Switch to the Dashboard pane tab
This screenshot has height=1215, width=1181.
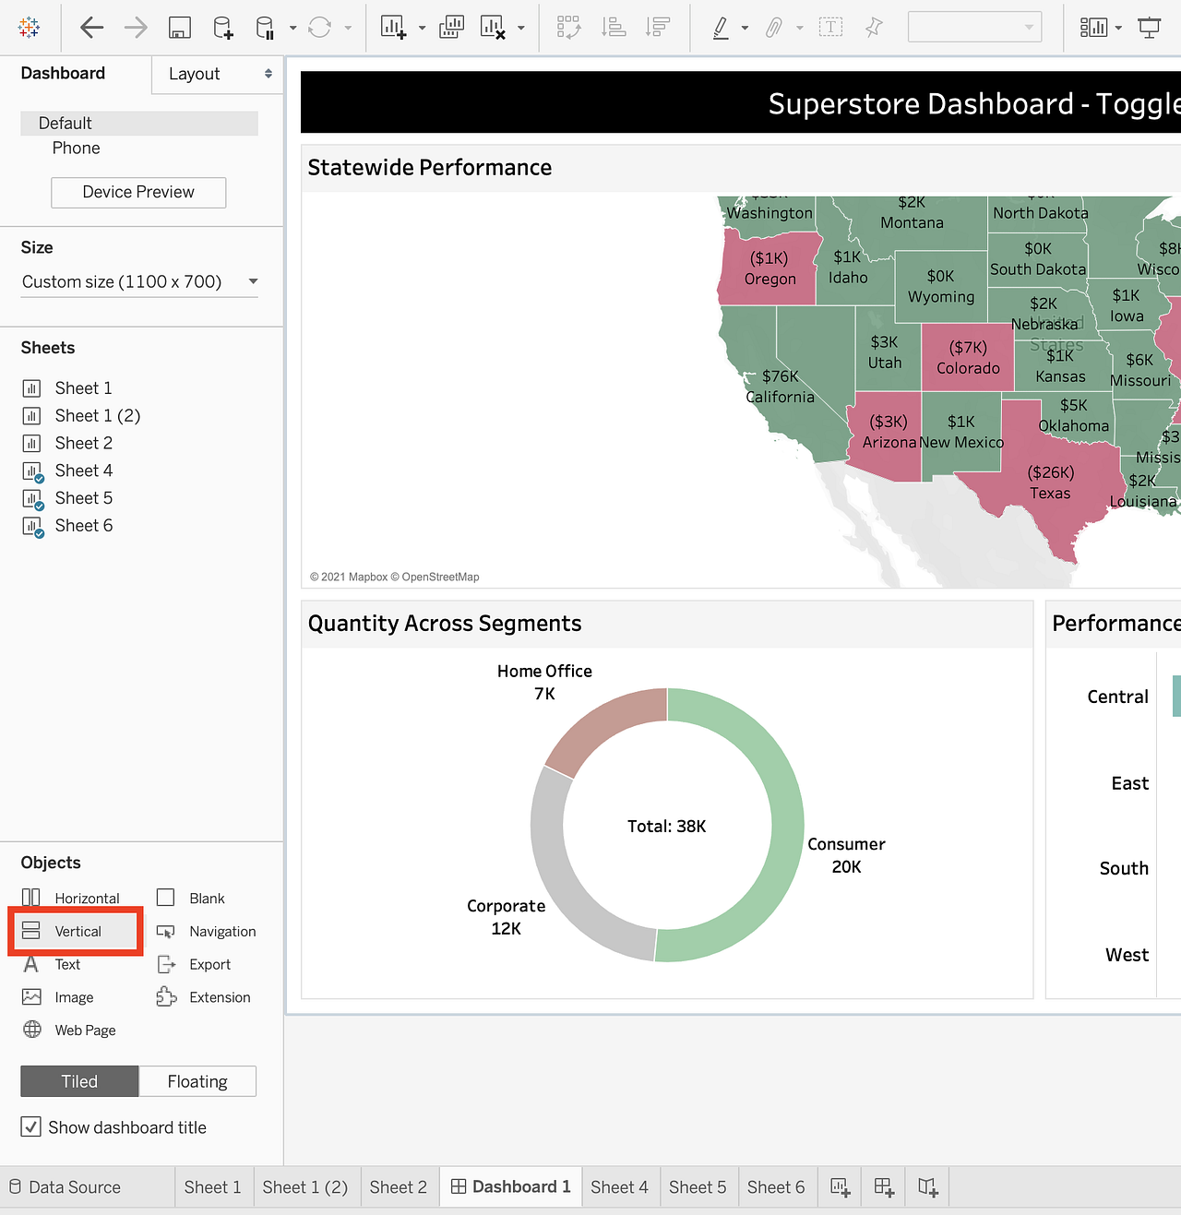point(63,73)
